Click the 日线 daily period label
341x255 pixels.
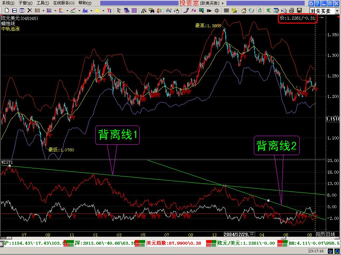(331, 234)
